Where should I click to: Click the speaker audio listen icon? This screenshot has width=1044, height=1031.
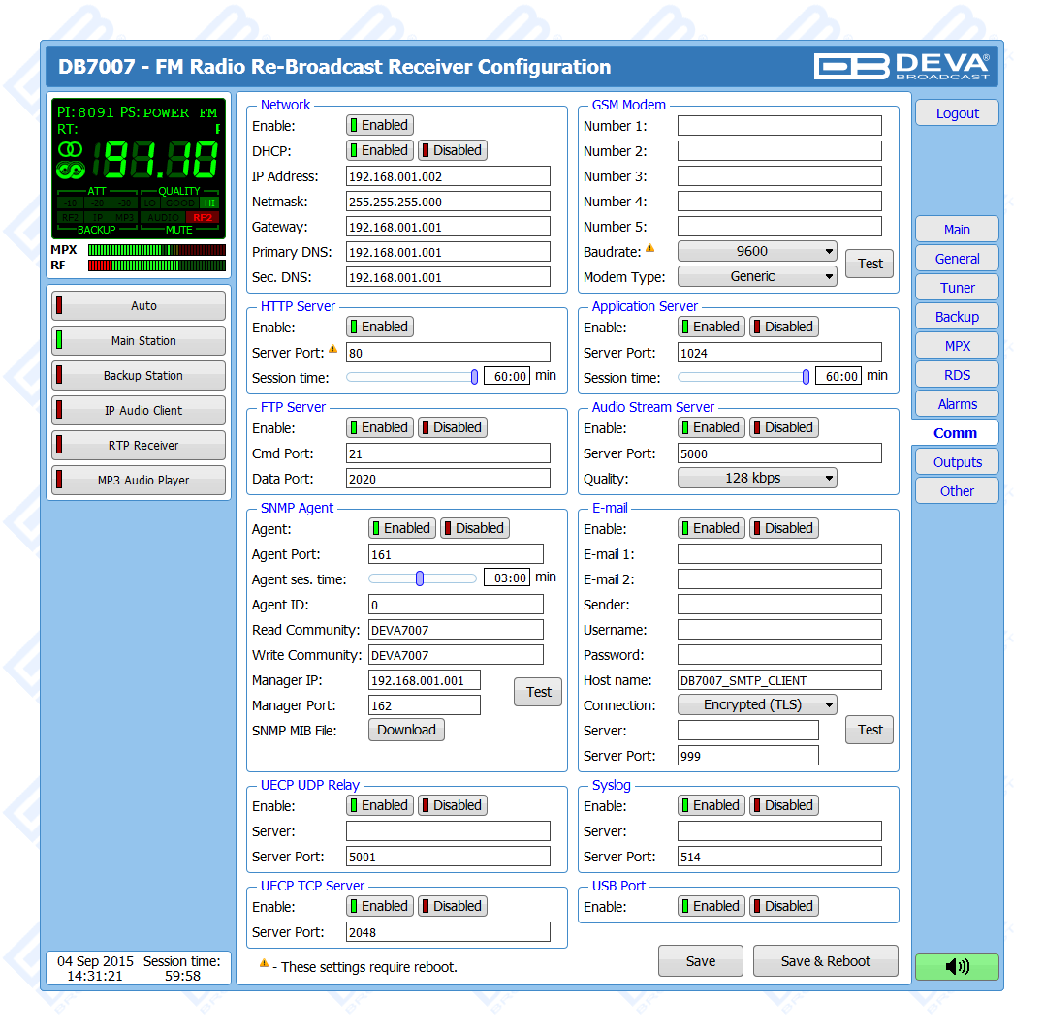click(957, 966)
